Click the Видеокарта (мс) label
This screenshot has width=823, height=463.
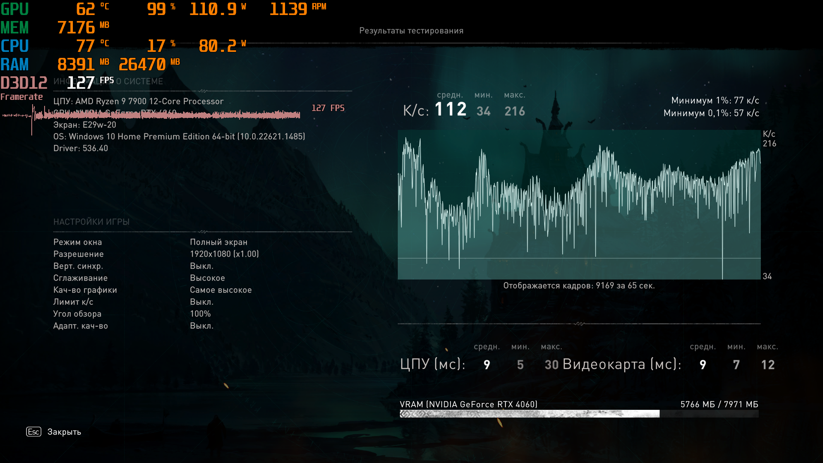[622, 364]
